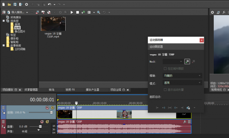
Task: Open the 模式 dropdown showing 透视
Action: pos(182,83)
